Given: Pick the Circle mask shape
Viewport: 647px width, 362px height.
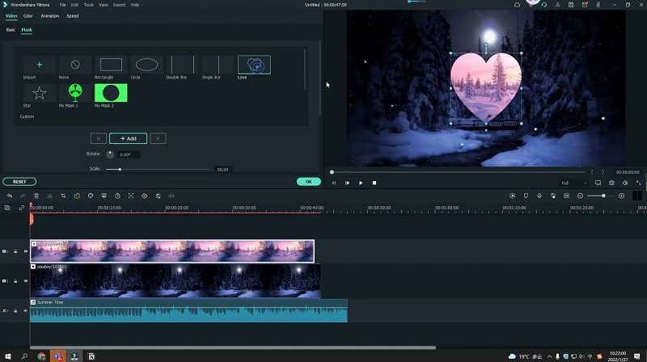Looking at the screenshot, I should [x=146, y=65].
